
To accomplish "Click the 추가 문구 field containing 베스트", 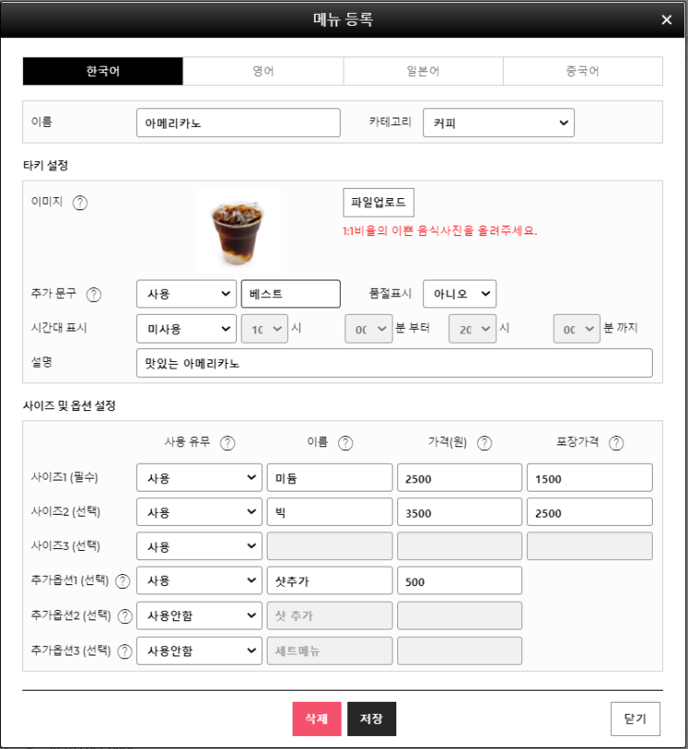I will click(x=291, y=293).
